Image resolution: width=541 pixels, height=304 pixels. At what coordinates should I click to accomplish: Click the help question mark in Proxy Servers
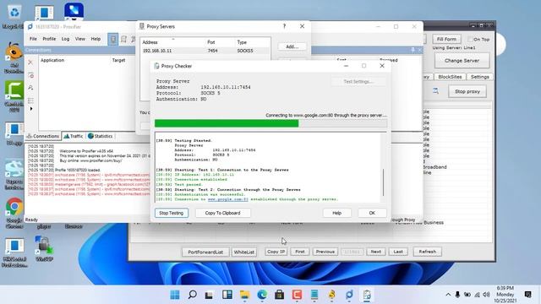tap(284, 26)
